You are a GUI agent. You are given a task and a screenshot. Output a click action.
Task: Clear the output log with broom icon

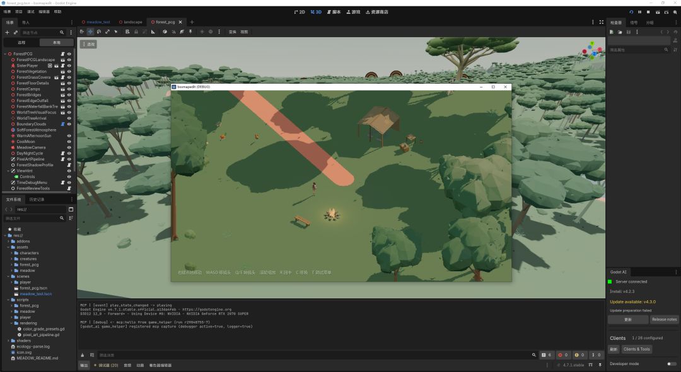click(x=83, y=355)
